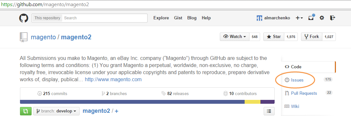This screenshot has width=351, height=116.
Task: Expand the branch develop selector
Action: (x=56, y=111)
